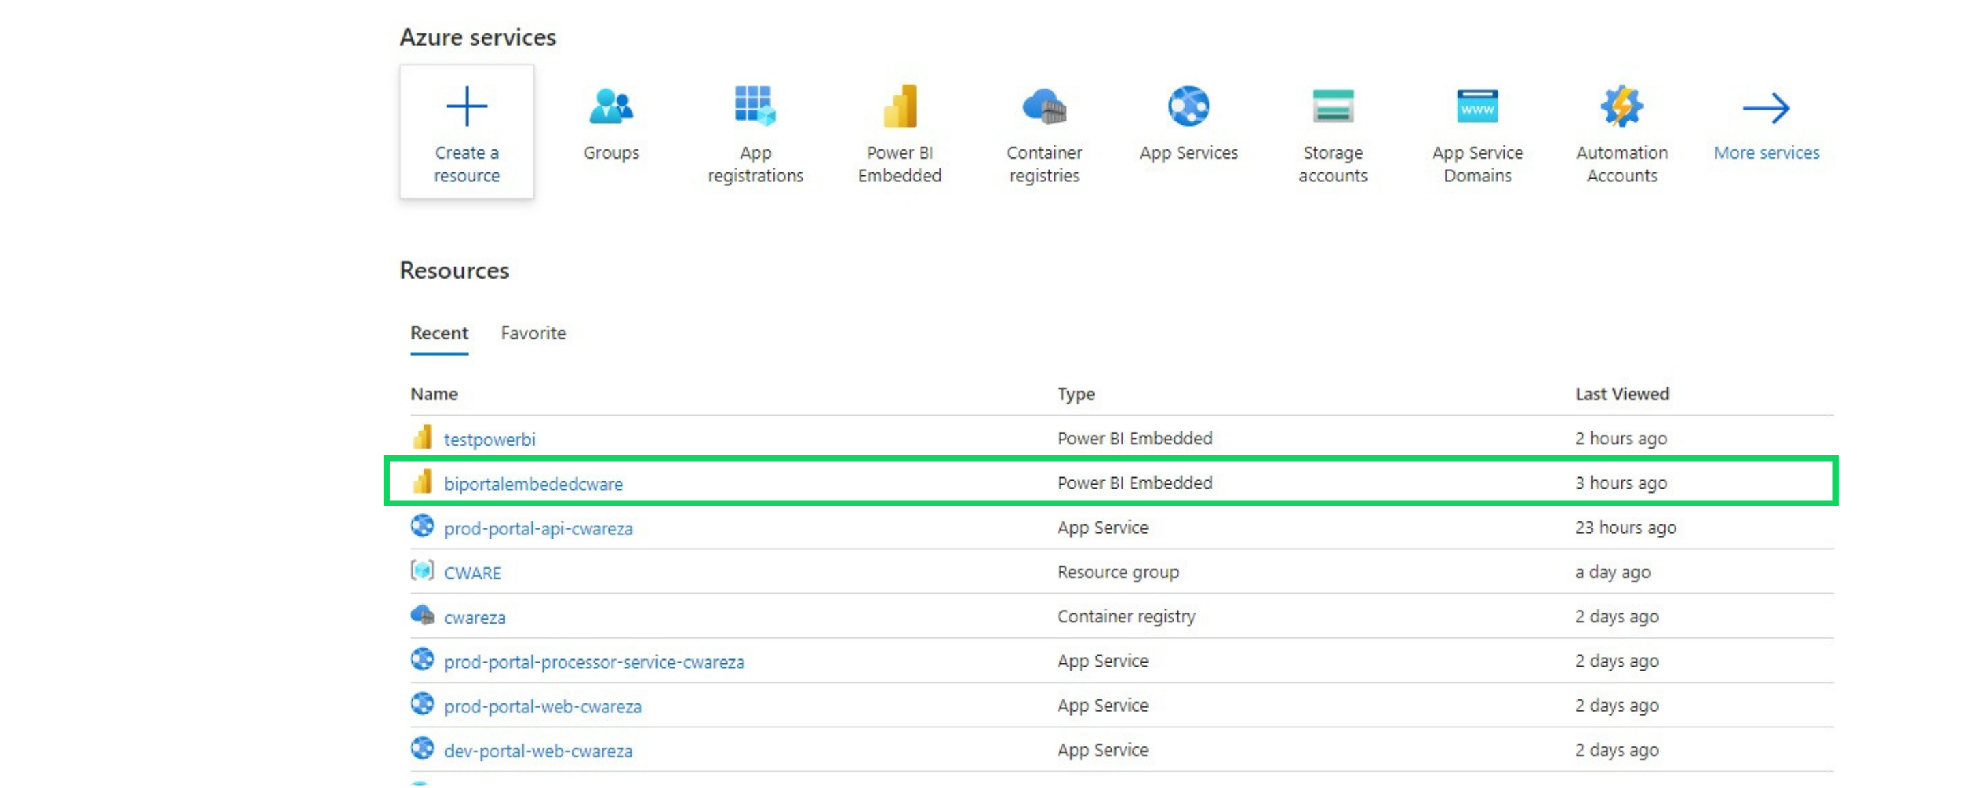This screenshot has height=788, width=1965.
Task: Open Automation Accounts gear icon
Action: tap(1621, 107)
